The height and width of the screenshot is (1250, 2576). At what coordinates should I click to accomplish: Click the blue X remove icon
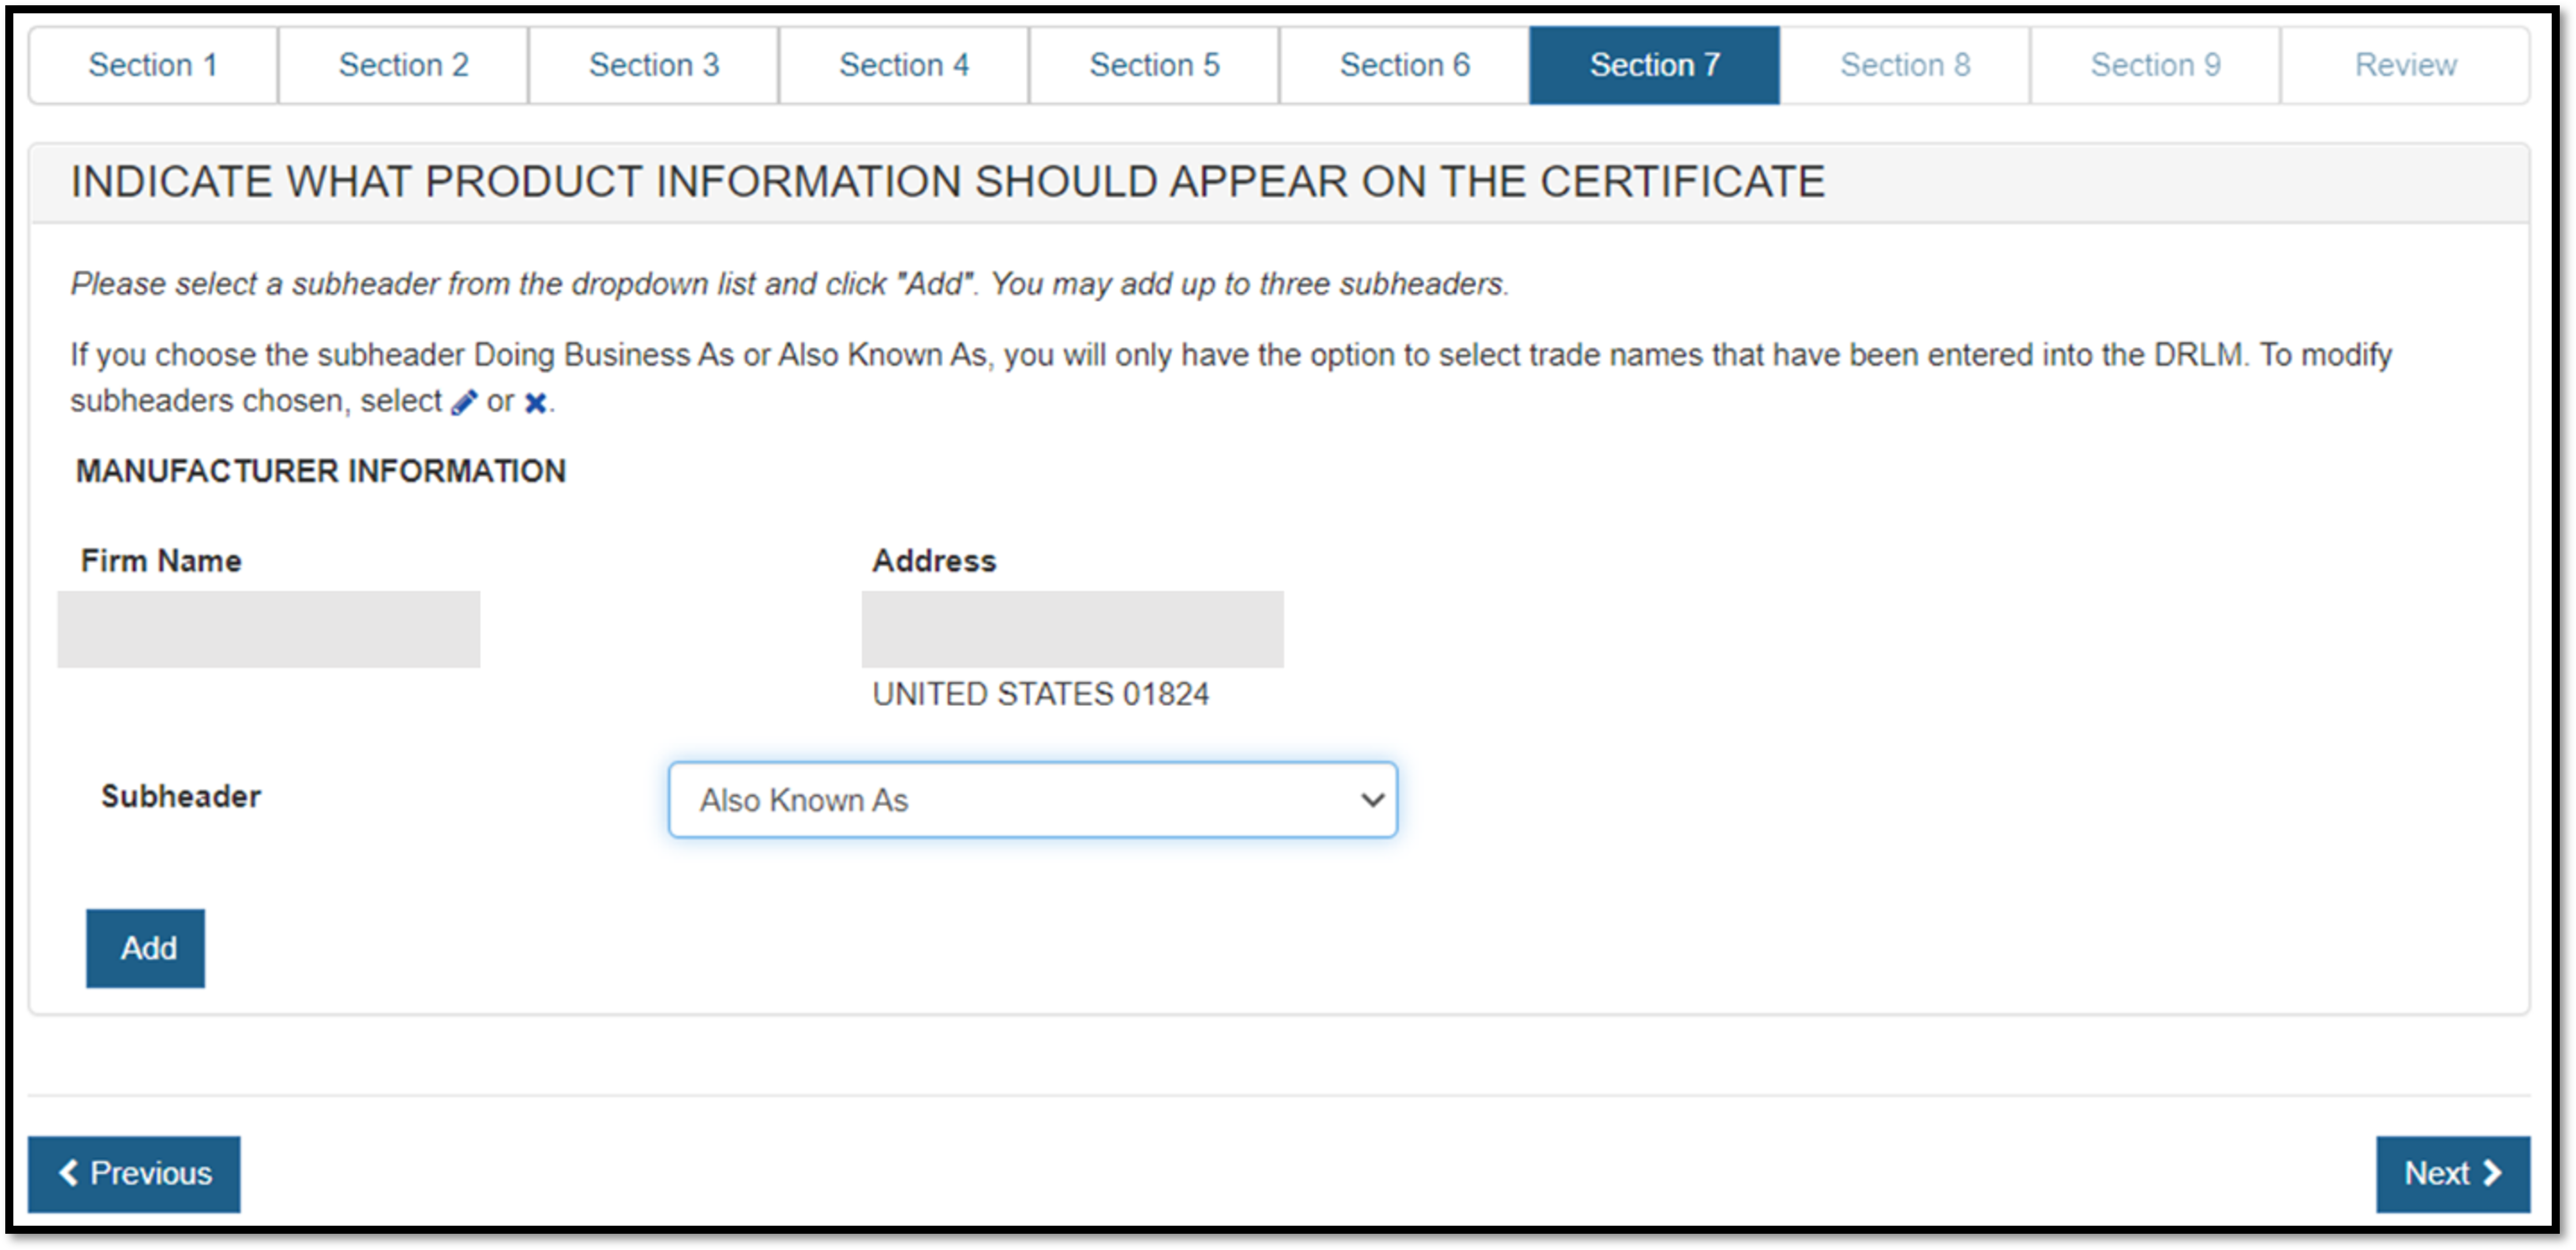[536, 402]
